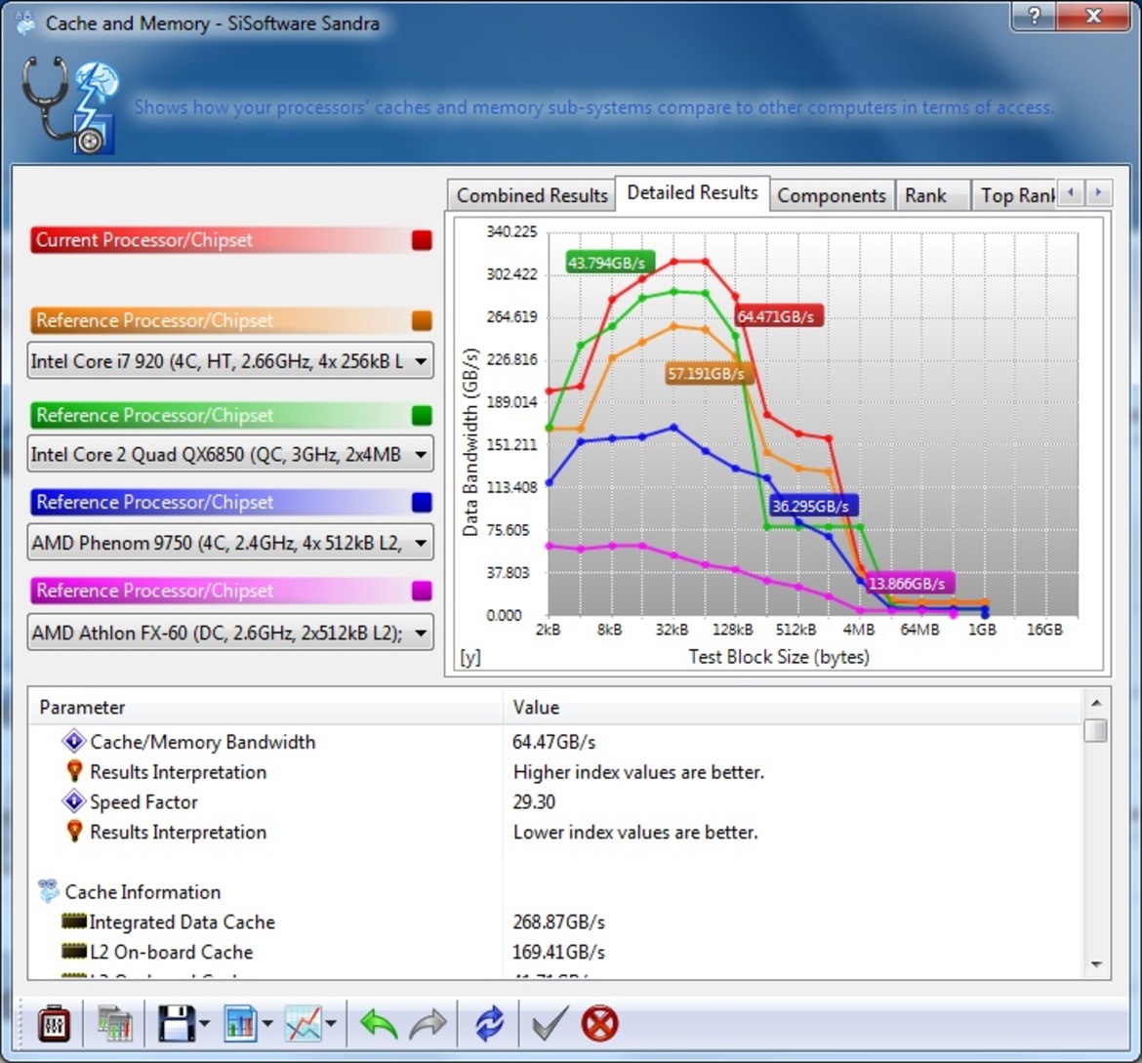Click the results list scrollbar thumb
This screenshot has height=1063, width=1142.
pyautogui.click(x=1095, y=730)
